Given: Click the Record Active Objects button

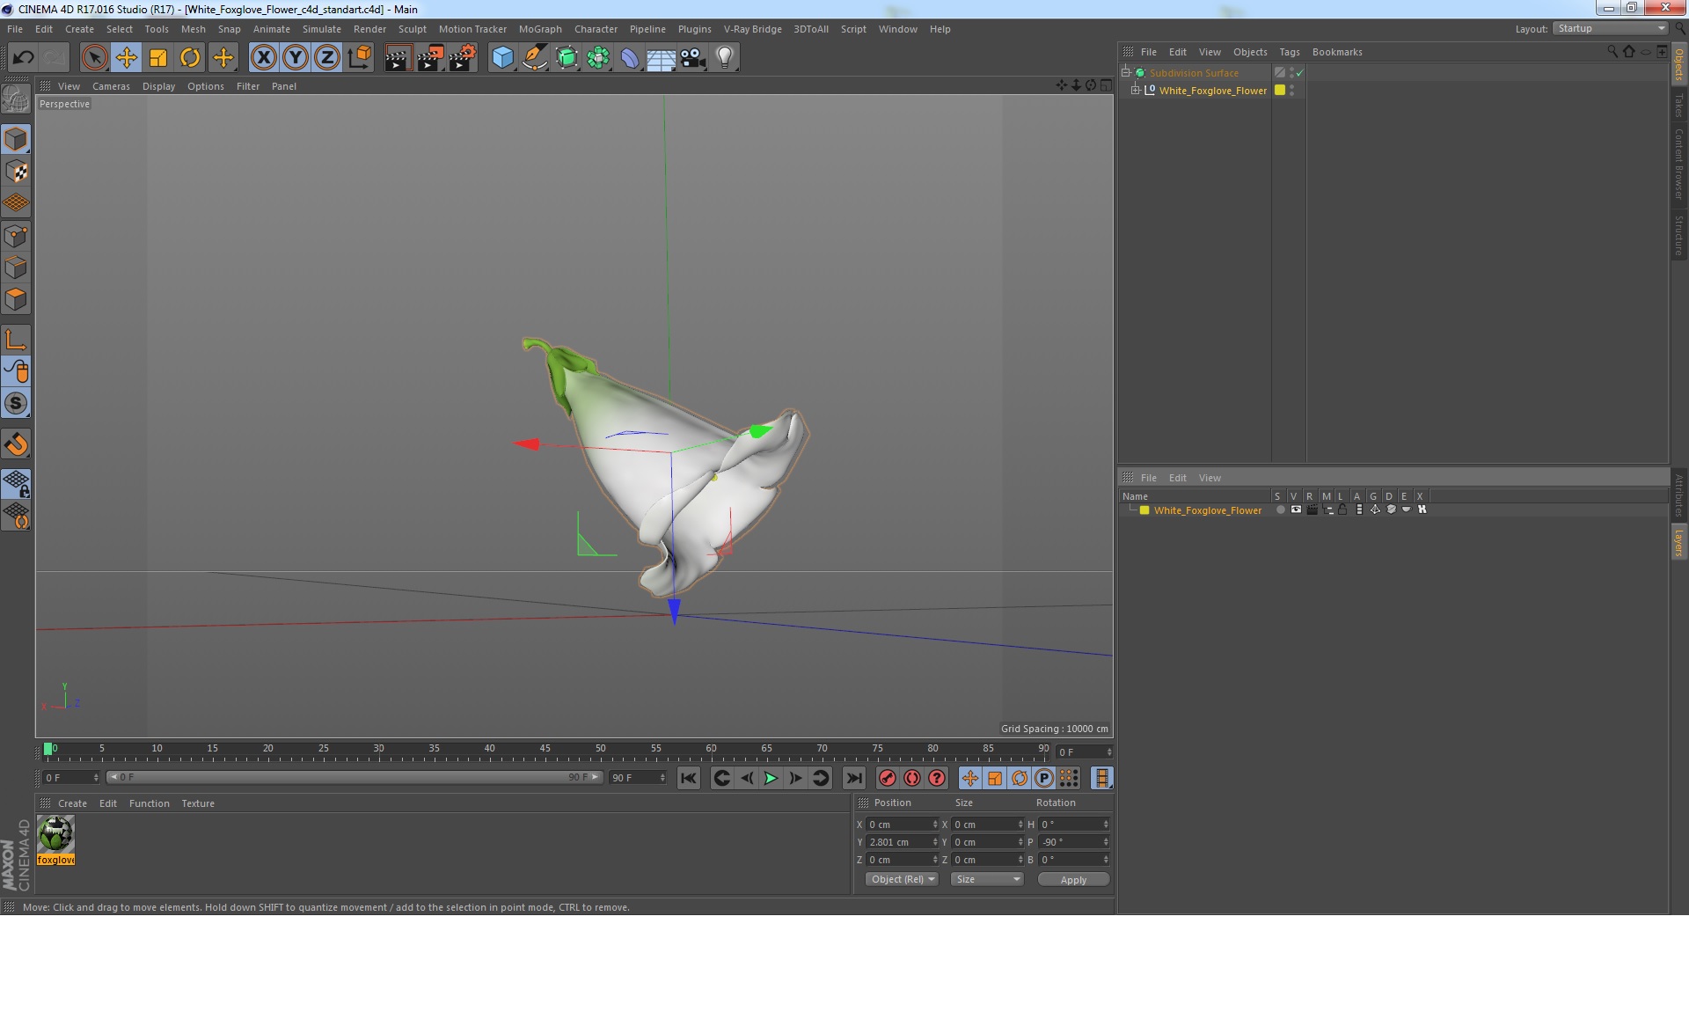Looking at the screenshot, I should [x=887, y=778].
